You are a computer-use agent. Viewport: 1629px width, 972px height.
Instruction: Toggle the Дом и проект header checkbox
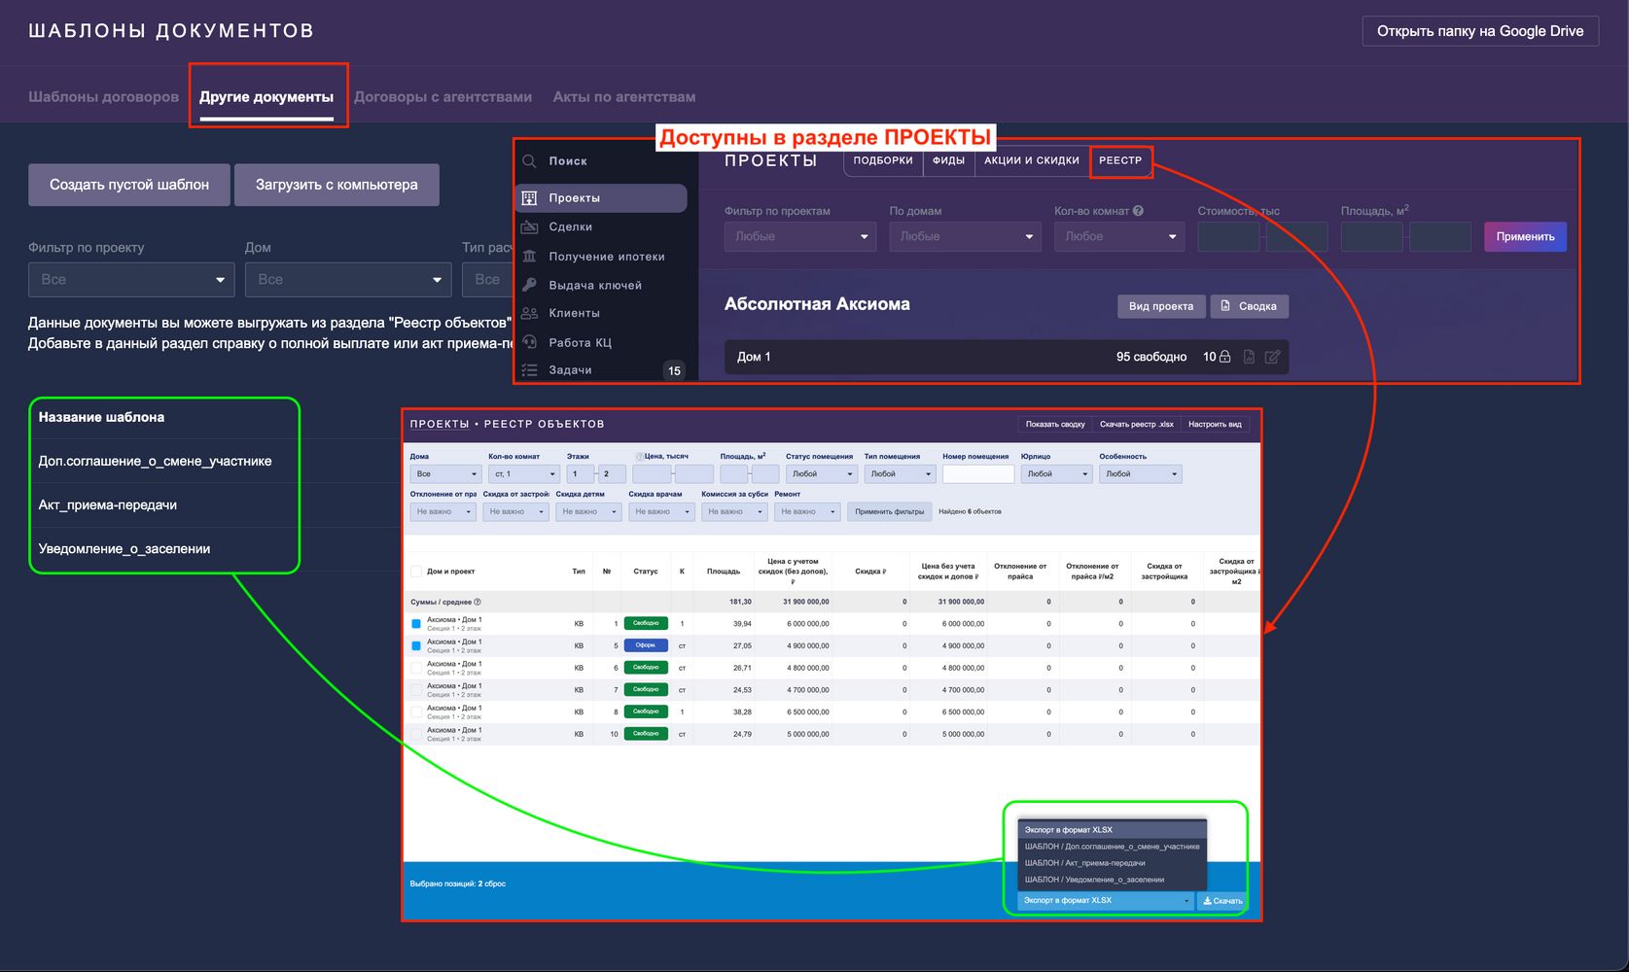(416, 572)
